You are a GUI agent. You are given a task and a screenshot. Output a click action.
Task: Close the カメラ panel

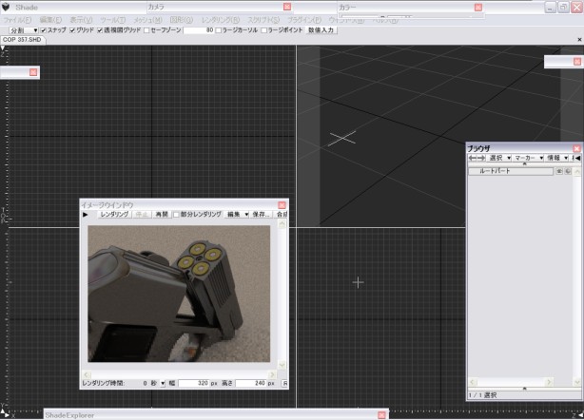coord(287,7)
